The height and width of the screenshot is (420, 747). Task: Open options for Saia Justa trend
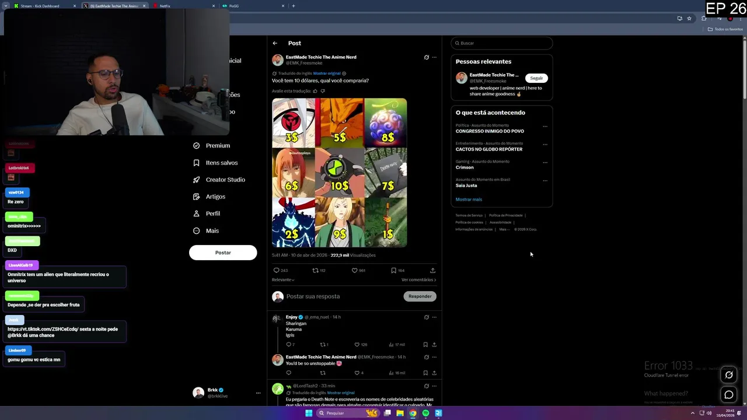click(545, 181)
